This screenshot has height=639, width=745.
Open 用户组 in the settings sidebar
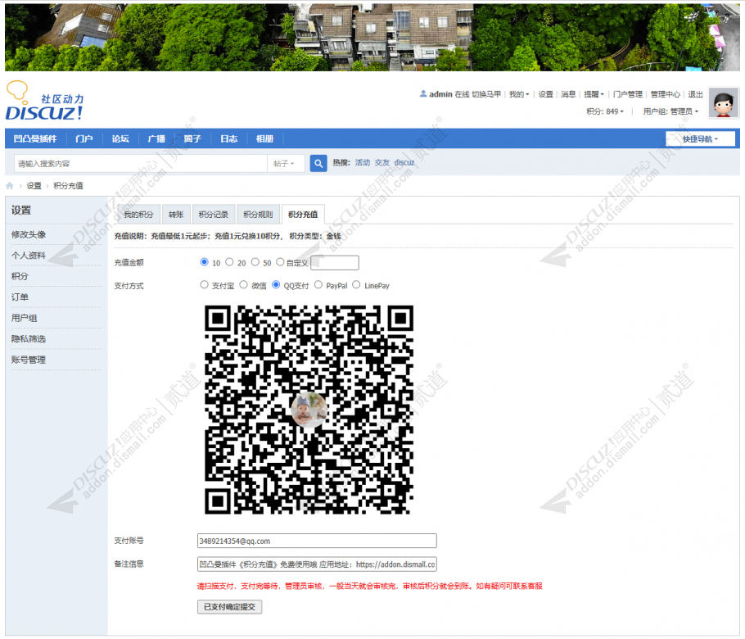pyautogui.click(x=25, y=318)
